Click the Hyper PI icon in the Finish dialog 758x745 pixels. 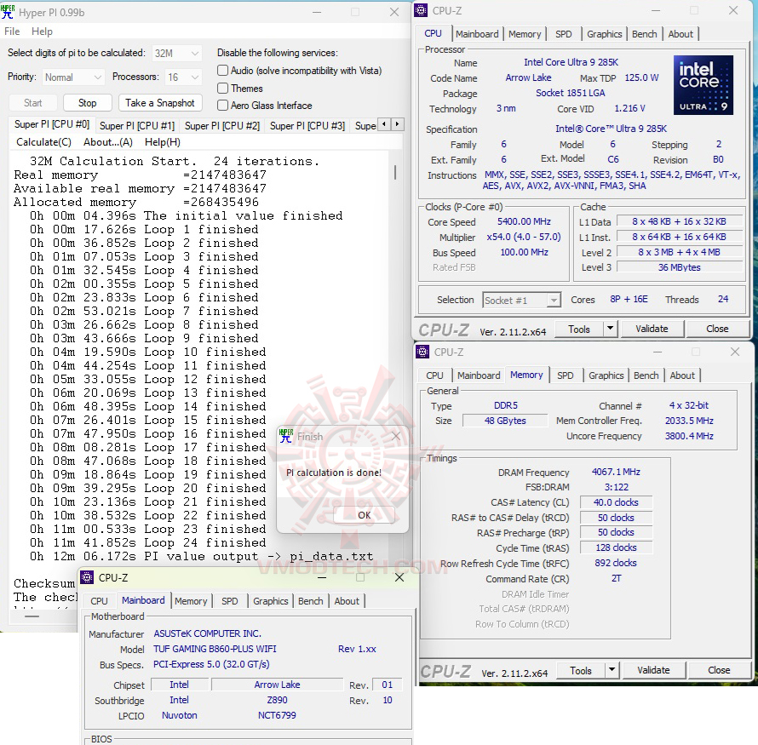[286, 436]
